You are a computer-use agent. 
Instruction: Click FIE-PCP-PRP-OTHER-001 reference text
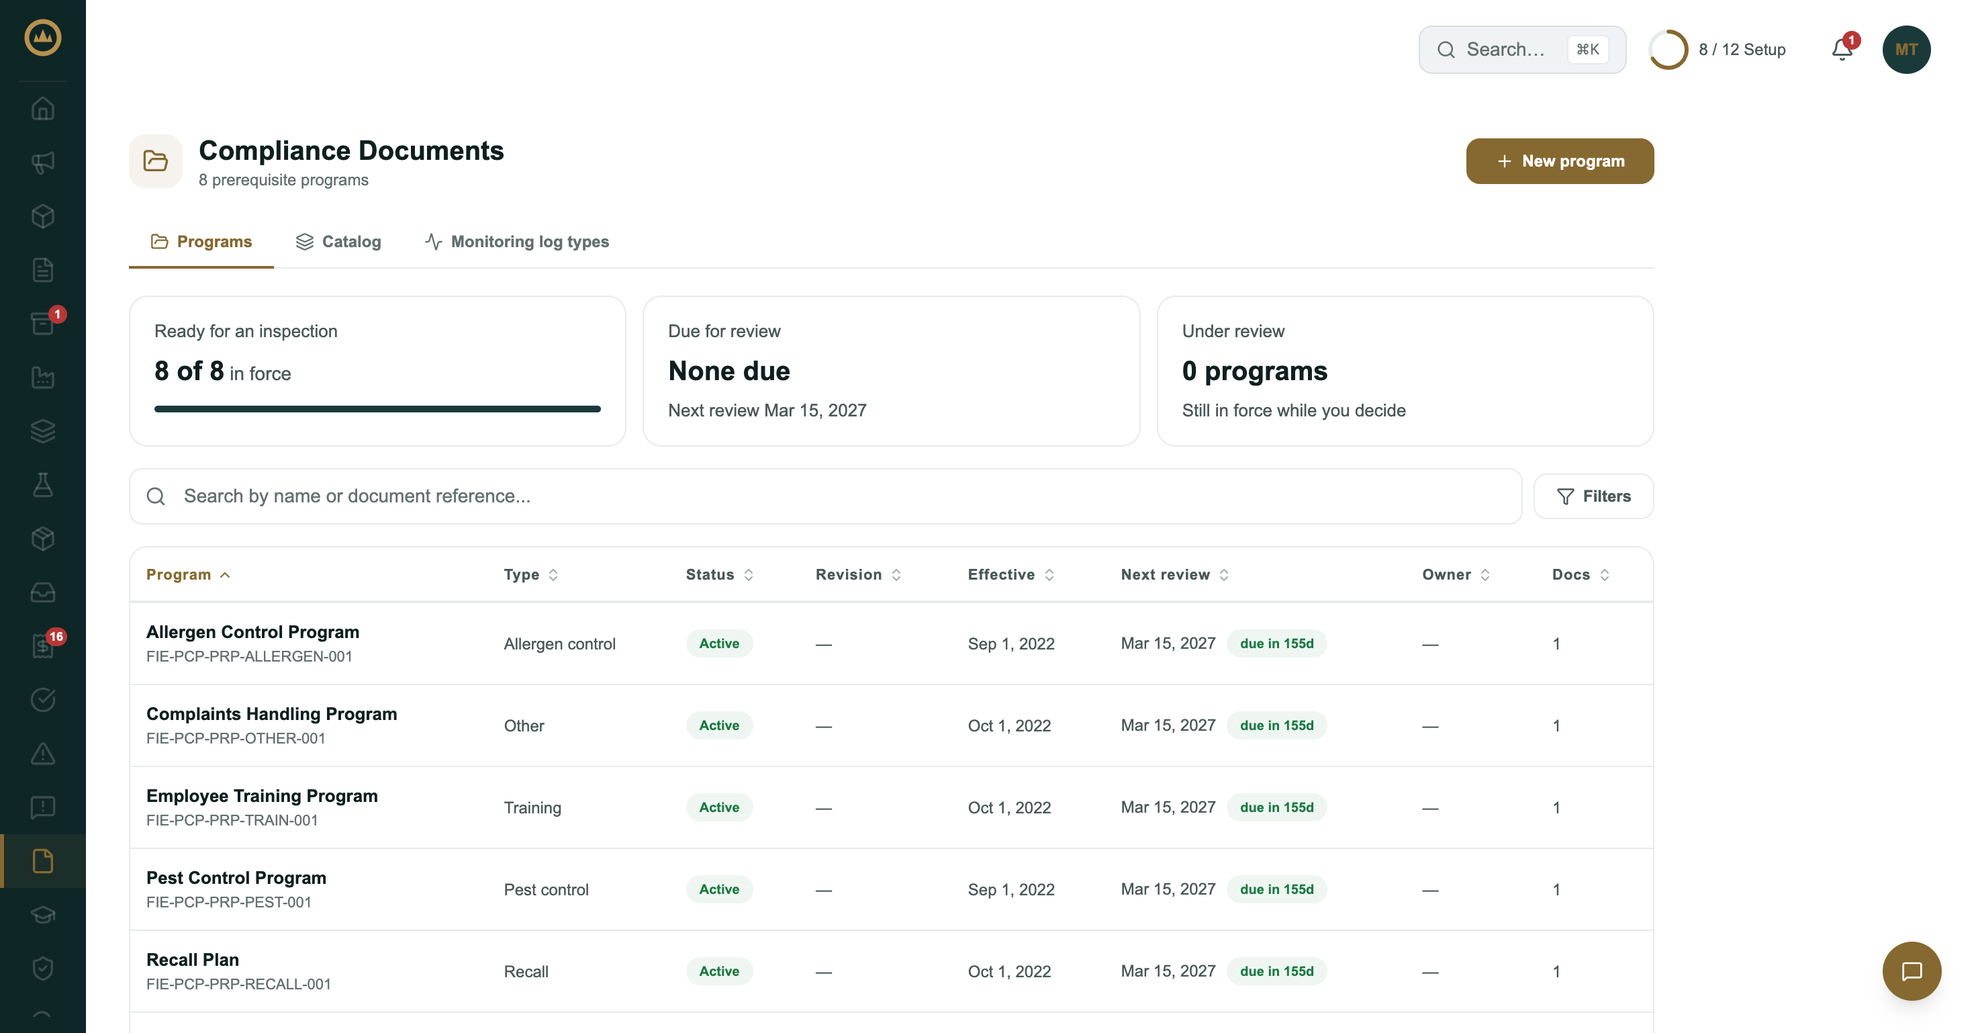pyautogui.click(x=236, y=738)
